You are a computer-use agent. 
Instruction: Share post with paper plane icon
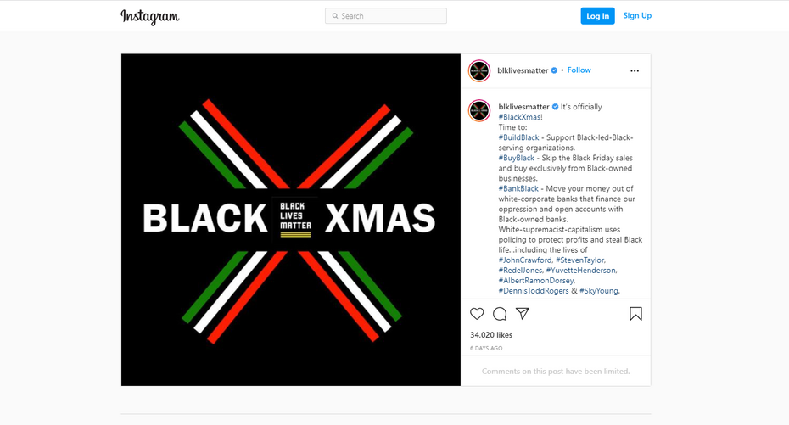(x=523, y=314)
